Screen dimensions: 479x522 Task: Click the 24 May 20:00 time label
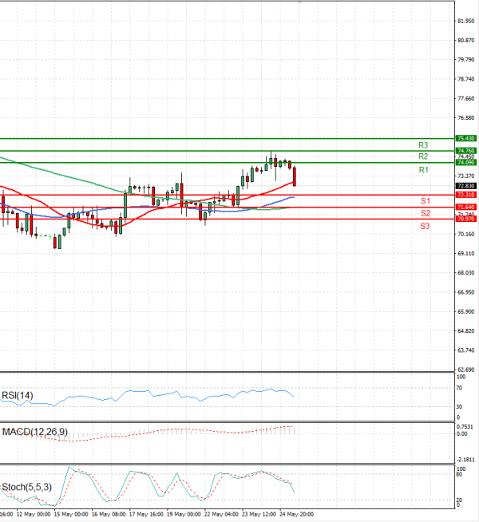297,514
